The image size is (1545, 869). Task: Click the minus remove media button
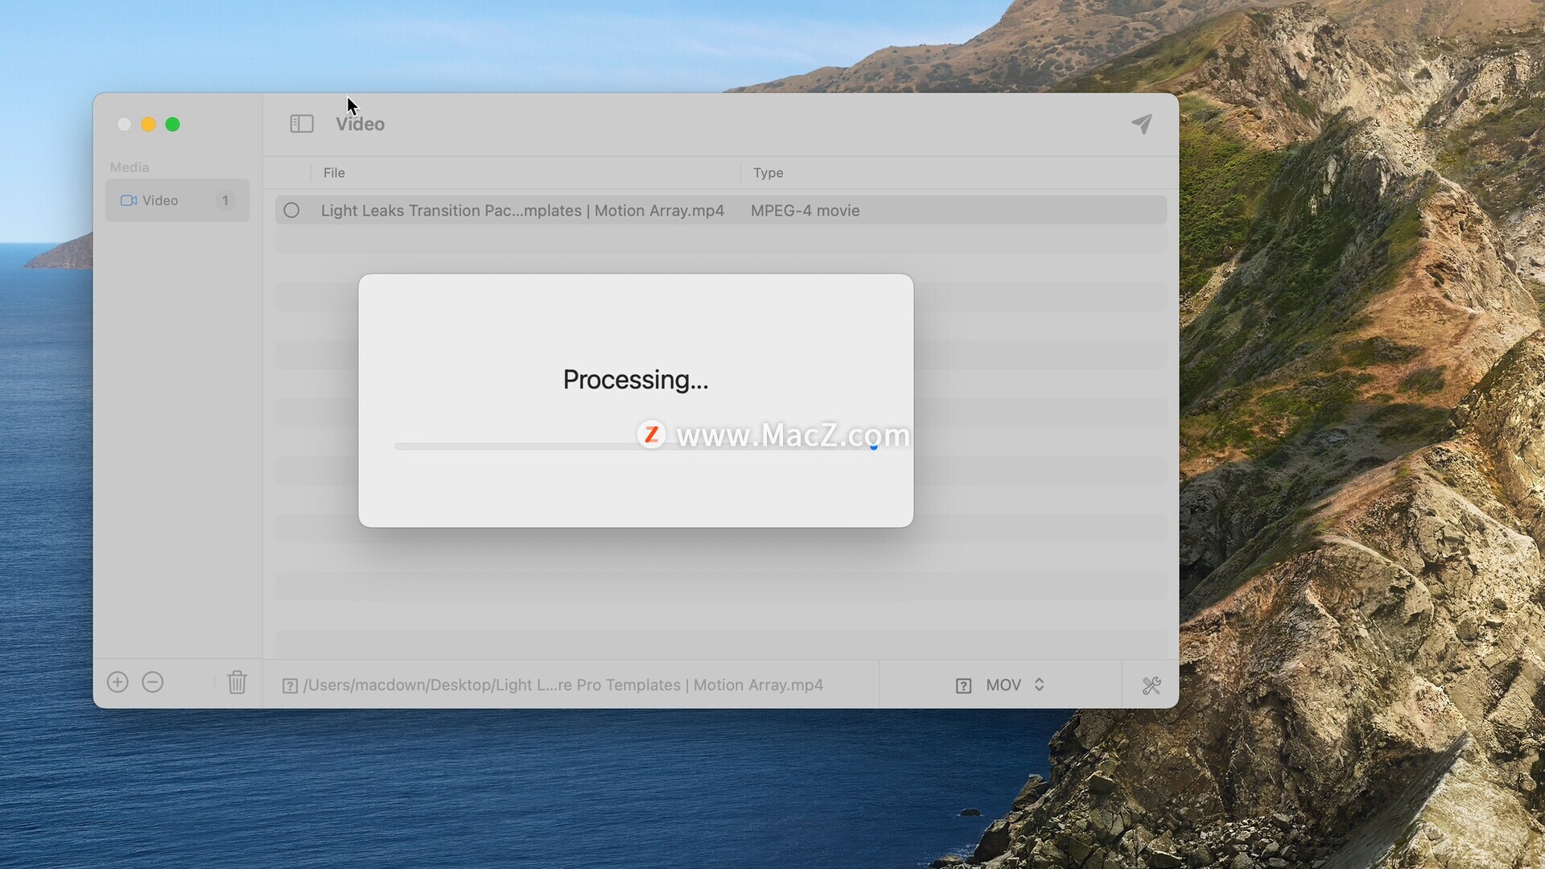tap(153, 682)
